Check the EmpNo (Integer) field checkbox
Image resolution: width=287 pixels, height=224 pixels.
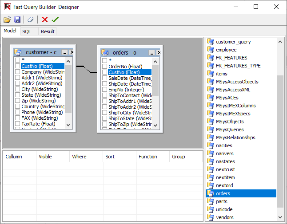tap(105, 89)
